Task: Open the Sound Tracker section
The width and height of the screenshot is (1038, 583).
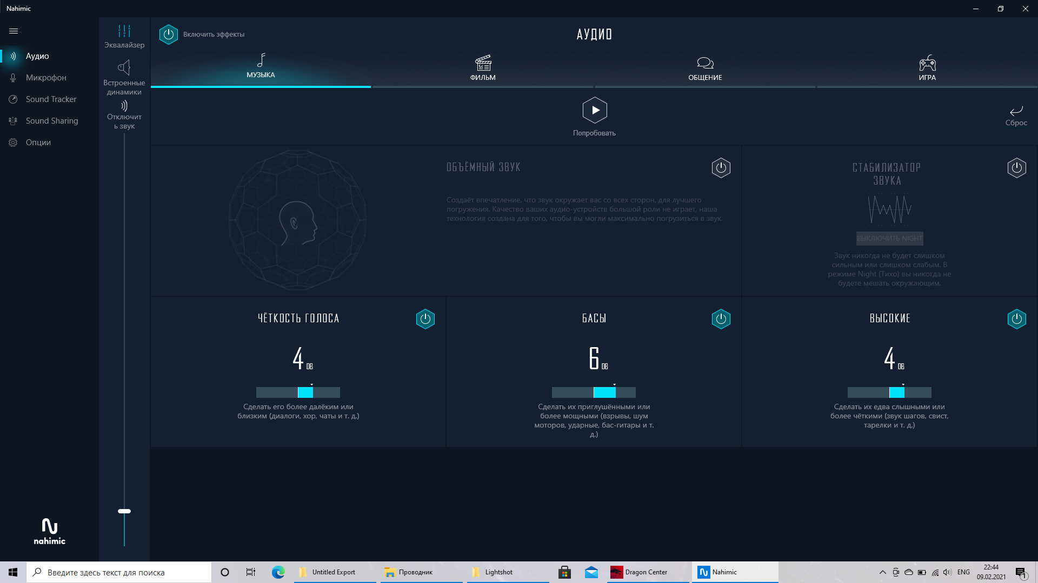Action: pyautogui.click(x=51, y=99)
